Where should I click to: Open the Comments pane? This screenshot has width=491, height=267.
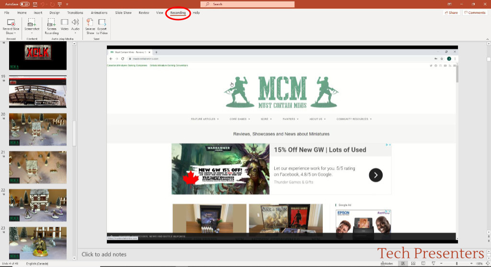point(475,12)
